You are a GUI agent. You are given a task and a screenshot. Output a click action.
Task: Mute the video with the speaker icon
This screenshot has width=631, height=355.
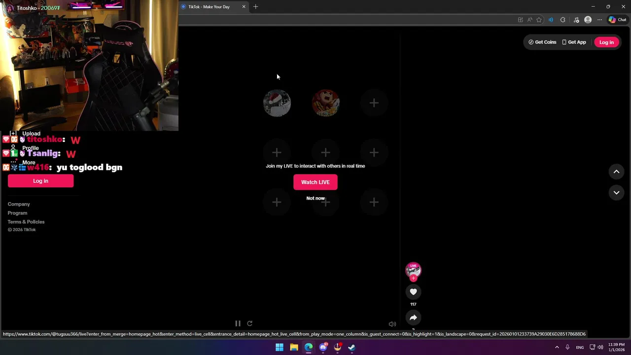point(392,324)
